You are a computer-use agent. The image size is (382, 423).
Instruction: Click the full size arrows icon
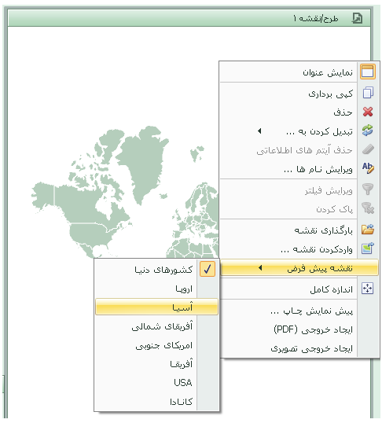pos(367,289)
